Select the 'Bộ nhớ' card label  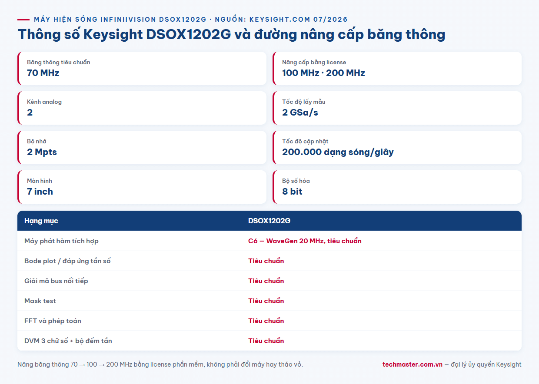click(37, 141)
